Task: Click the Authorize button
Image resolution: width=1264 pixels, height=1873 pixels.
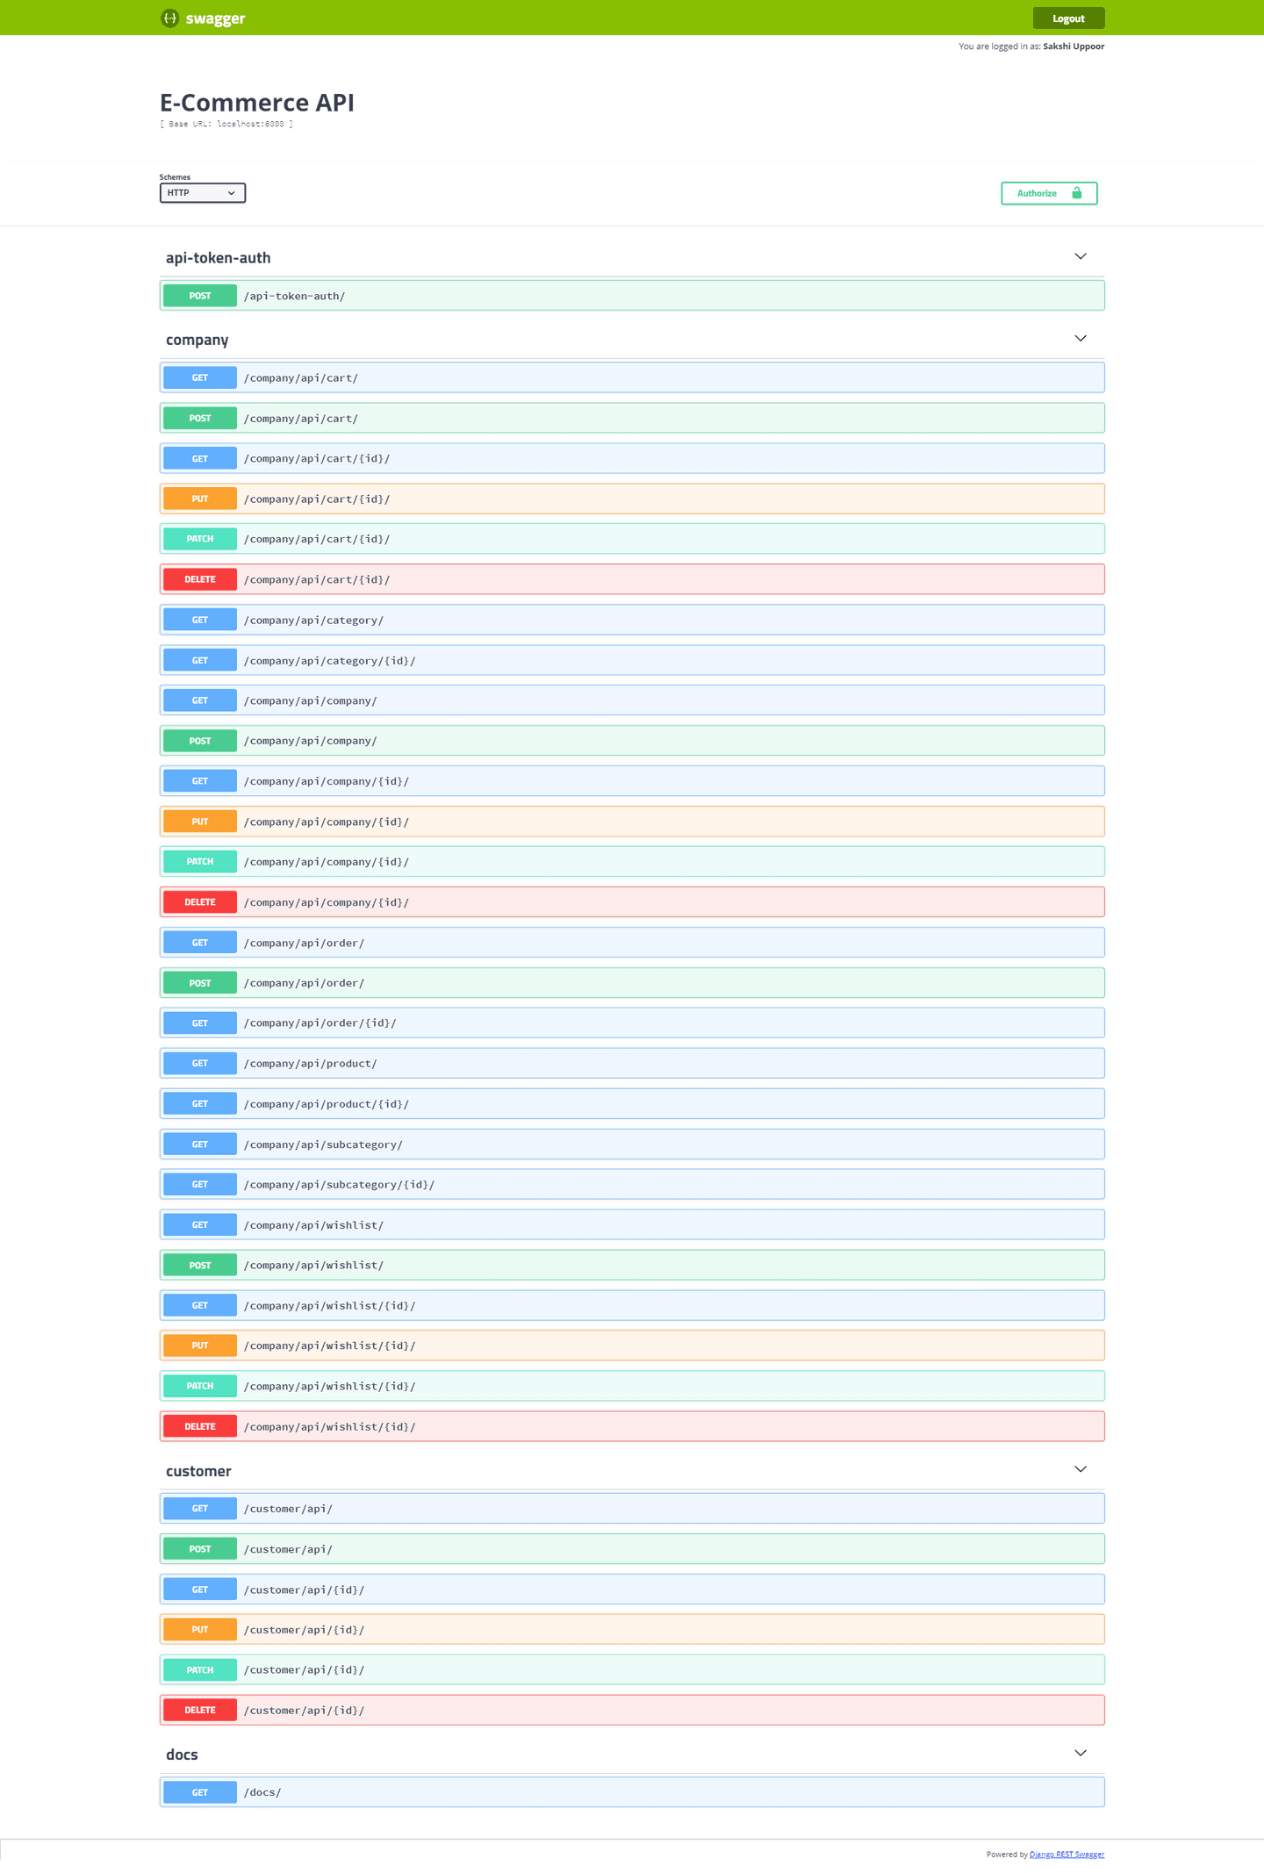Action: point(1049,193)
